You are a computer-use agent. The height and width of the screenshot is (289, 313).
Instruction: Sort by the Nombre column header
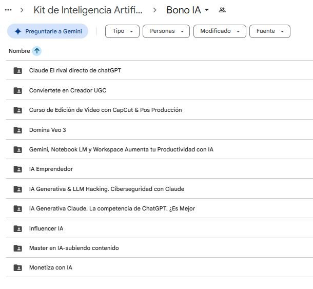(x=19, y=51)
